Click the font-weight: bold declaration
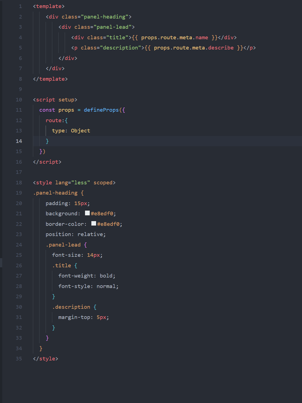Viewport: 302px width, 403px height. 87,276
